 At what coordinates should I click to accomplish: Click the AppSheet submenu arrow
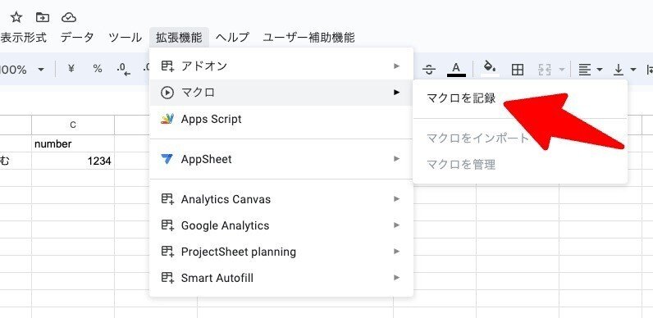396,159
